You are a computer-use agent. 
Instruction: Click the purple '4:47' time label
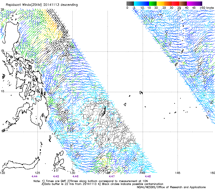tap(112, 176)
